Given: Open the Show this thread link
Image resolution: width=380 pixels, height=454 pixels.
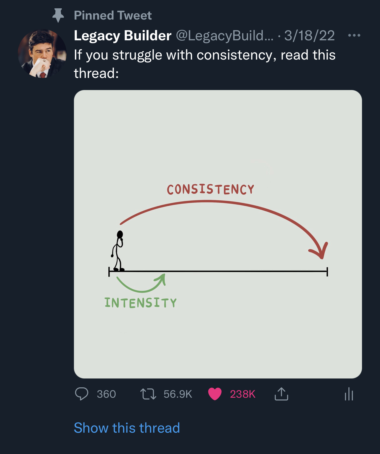Looking at the screenshot, I should pyautogui.click(x=127, y=428).
